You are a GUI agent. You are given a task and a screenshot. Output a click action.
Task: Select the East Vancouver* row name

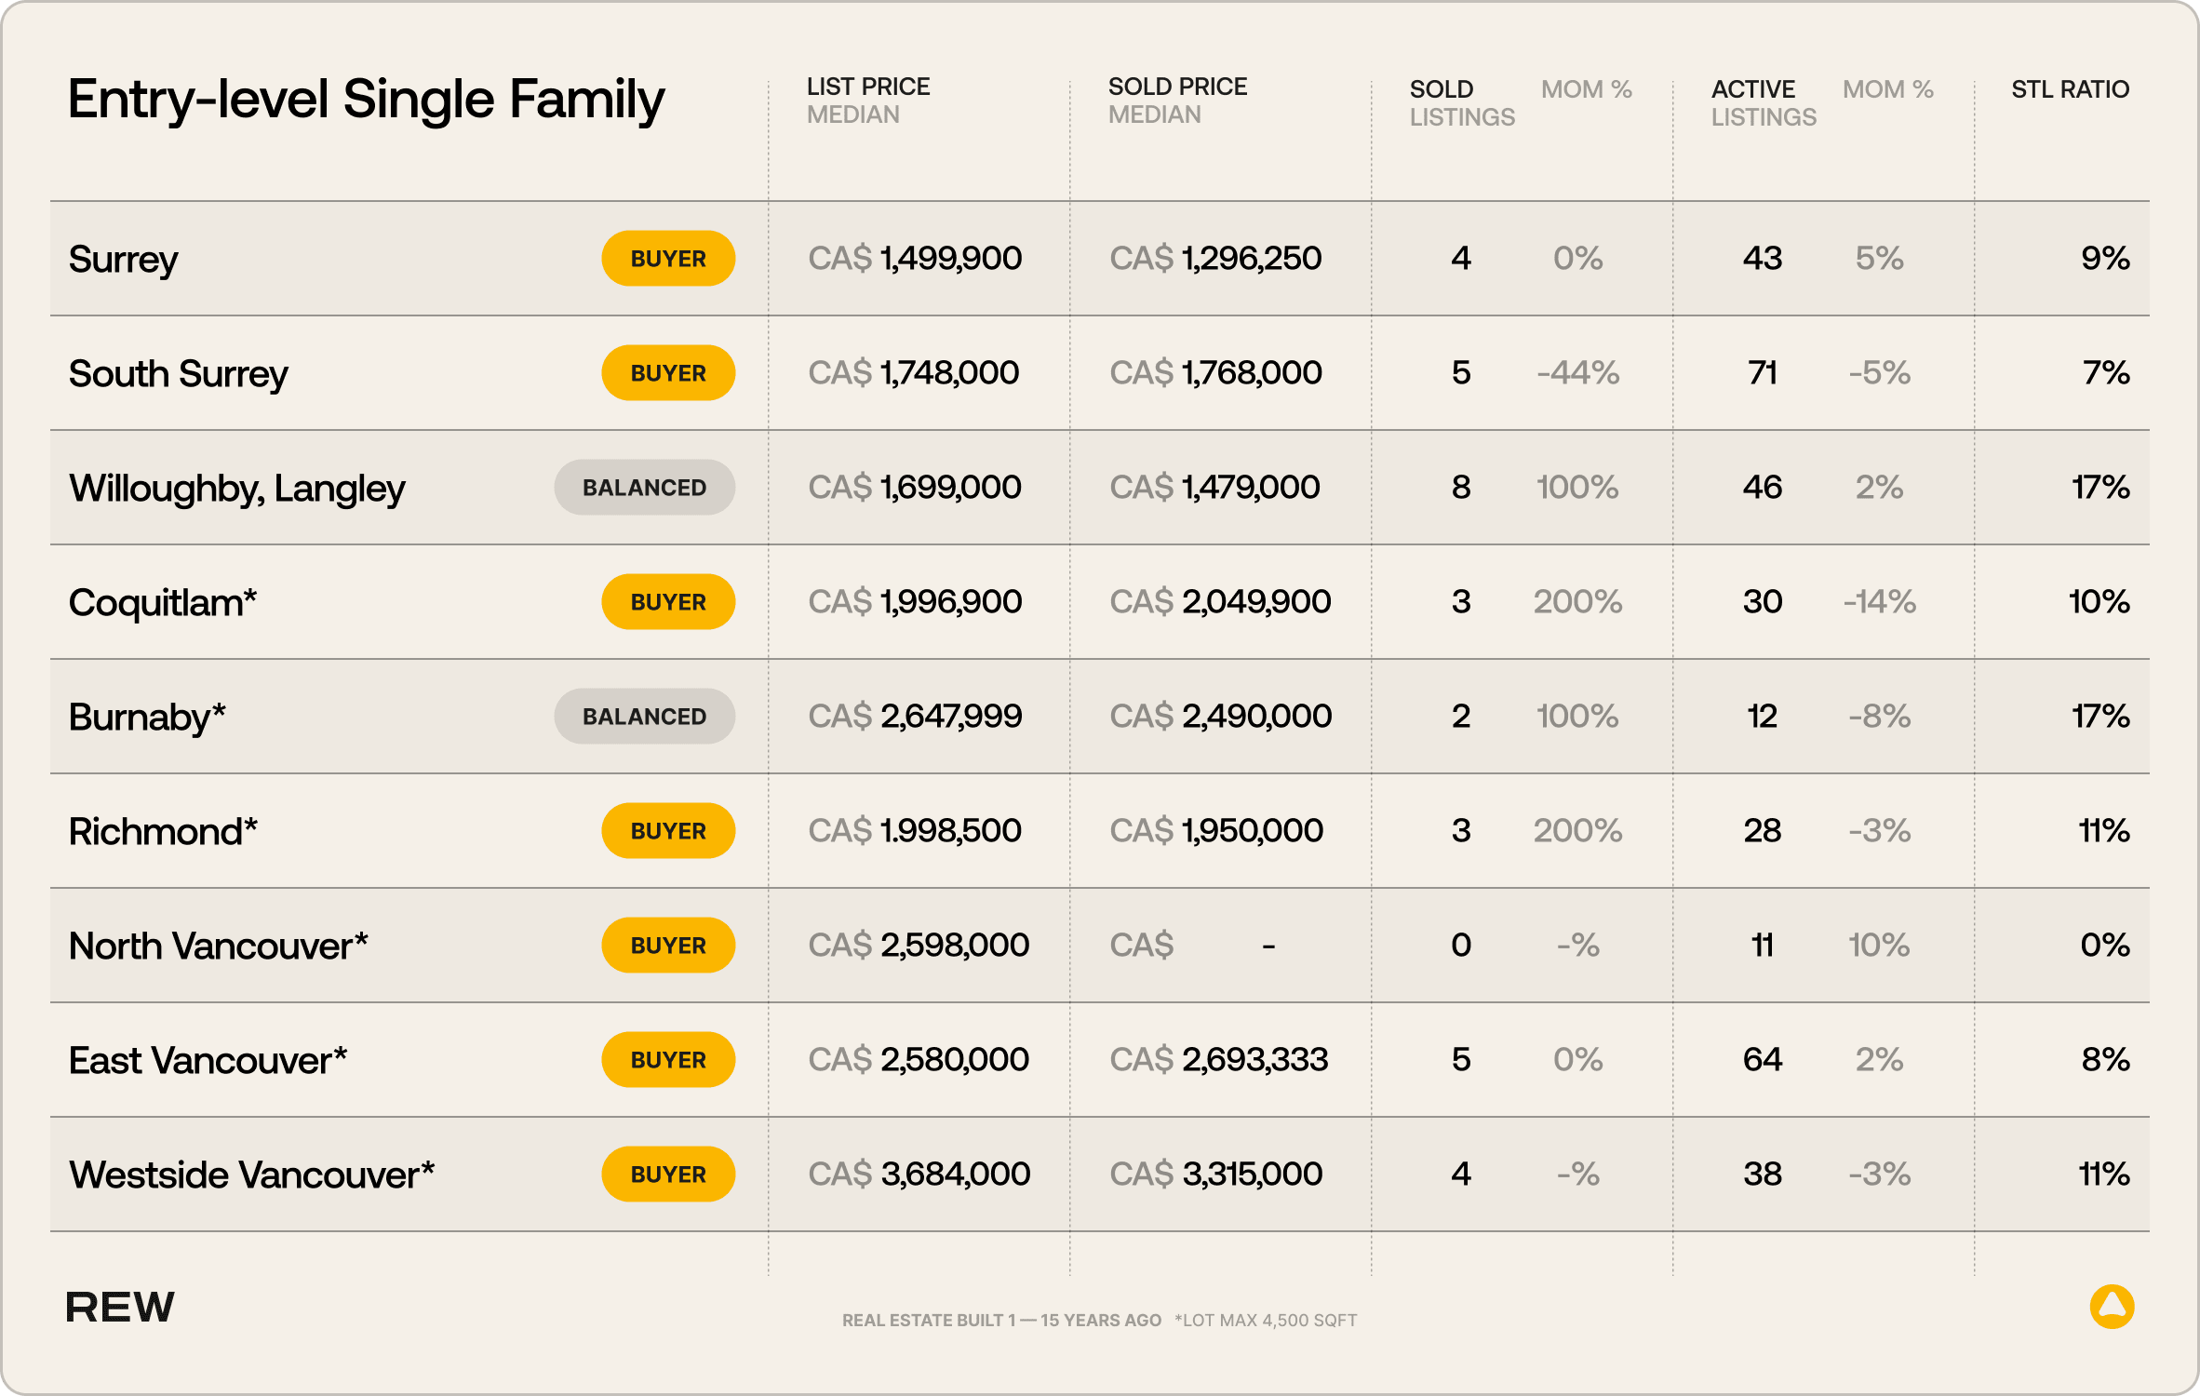pos(208,1060)
